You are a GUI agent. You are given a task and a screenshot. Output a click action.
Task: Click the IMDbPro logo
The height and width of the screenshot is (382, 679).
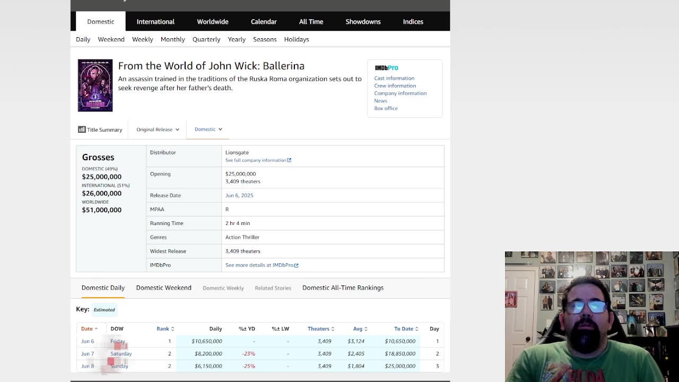(386, 68)
